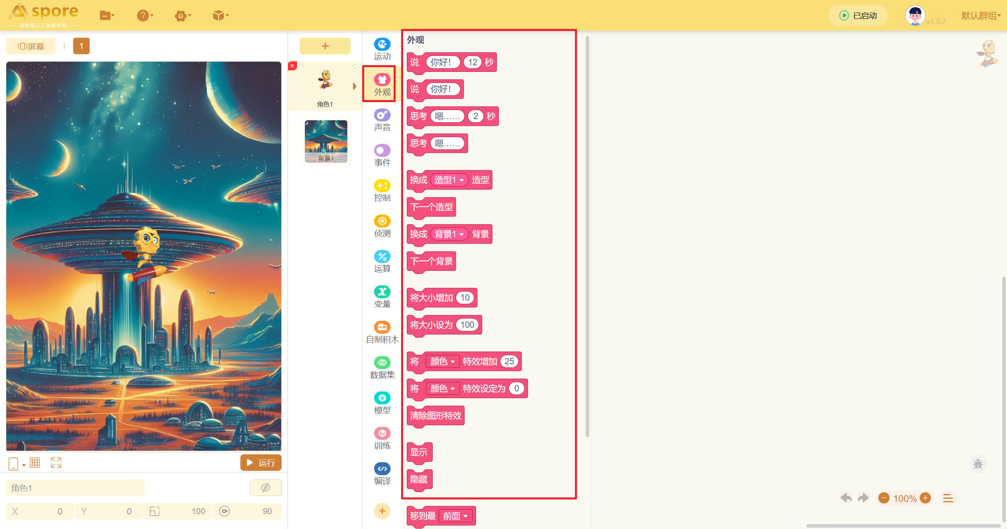The height and width of the screenshot is (529, 1007).
Task: Open the file folder menu dropdown
Action: coord(107,16)
